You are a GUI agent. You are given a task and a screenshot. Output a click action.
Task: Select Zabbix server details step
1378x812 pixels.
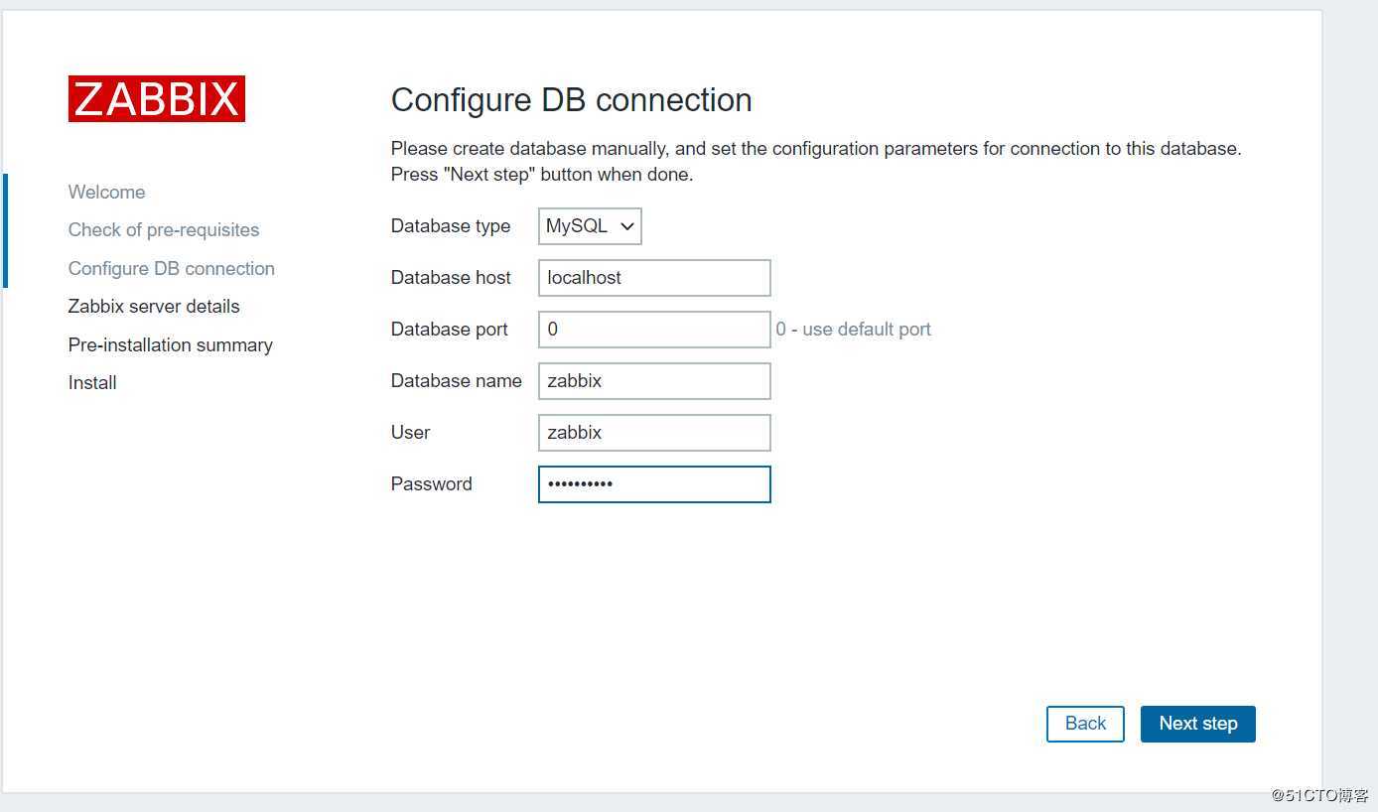point(154,307)
